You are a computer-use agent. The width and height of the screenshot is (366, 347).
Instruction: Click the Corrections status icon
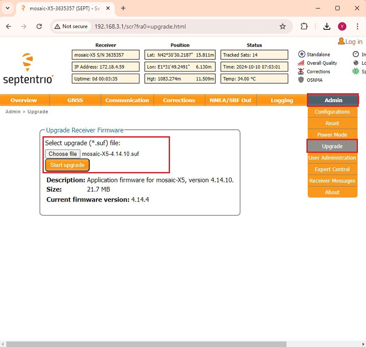tap(301, 72)
